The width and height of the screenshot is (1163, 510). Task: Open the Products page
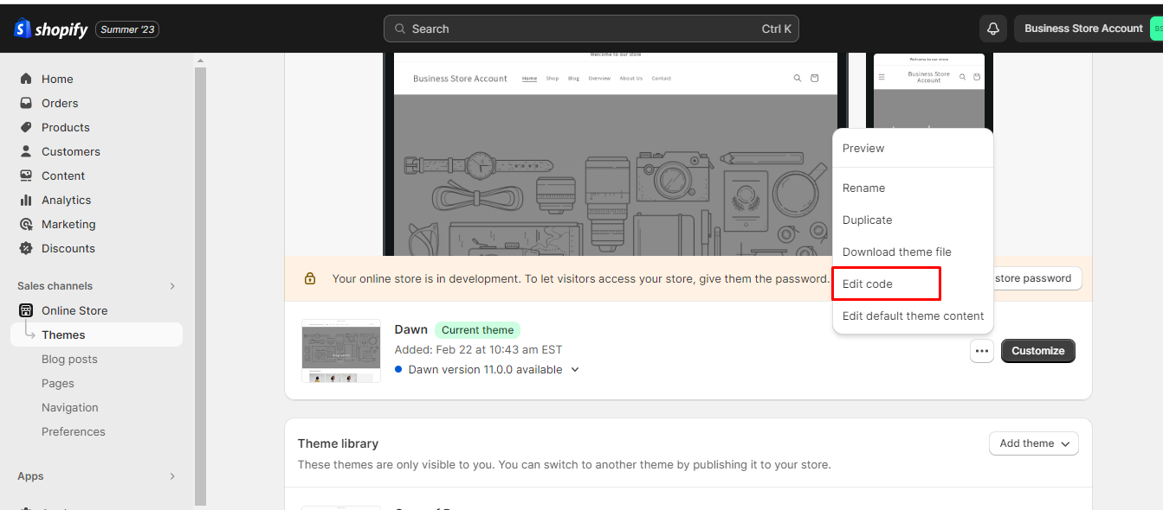pyautogui.click(x=66, y=127)
